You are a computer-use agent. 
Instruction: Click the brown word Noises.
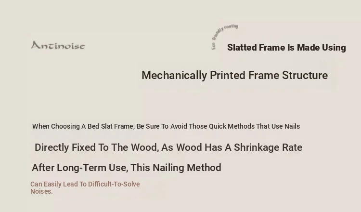[x=41, y=191]
